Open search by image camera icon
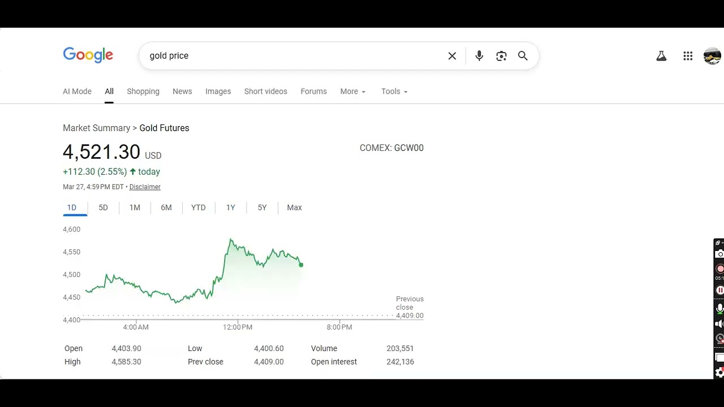This screenshot has width=724, height=407. click(x=501, y=56)
